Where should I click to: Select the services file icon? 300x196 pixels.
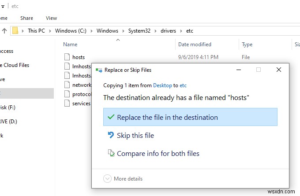click(x=67, y=103)
